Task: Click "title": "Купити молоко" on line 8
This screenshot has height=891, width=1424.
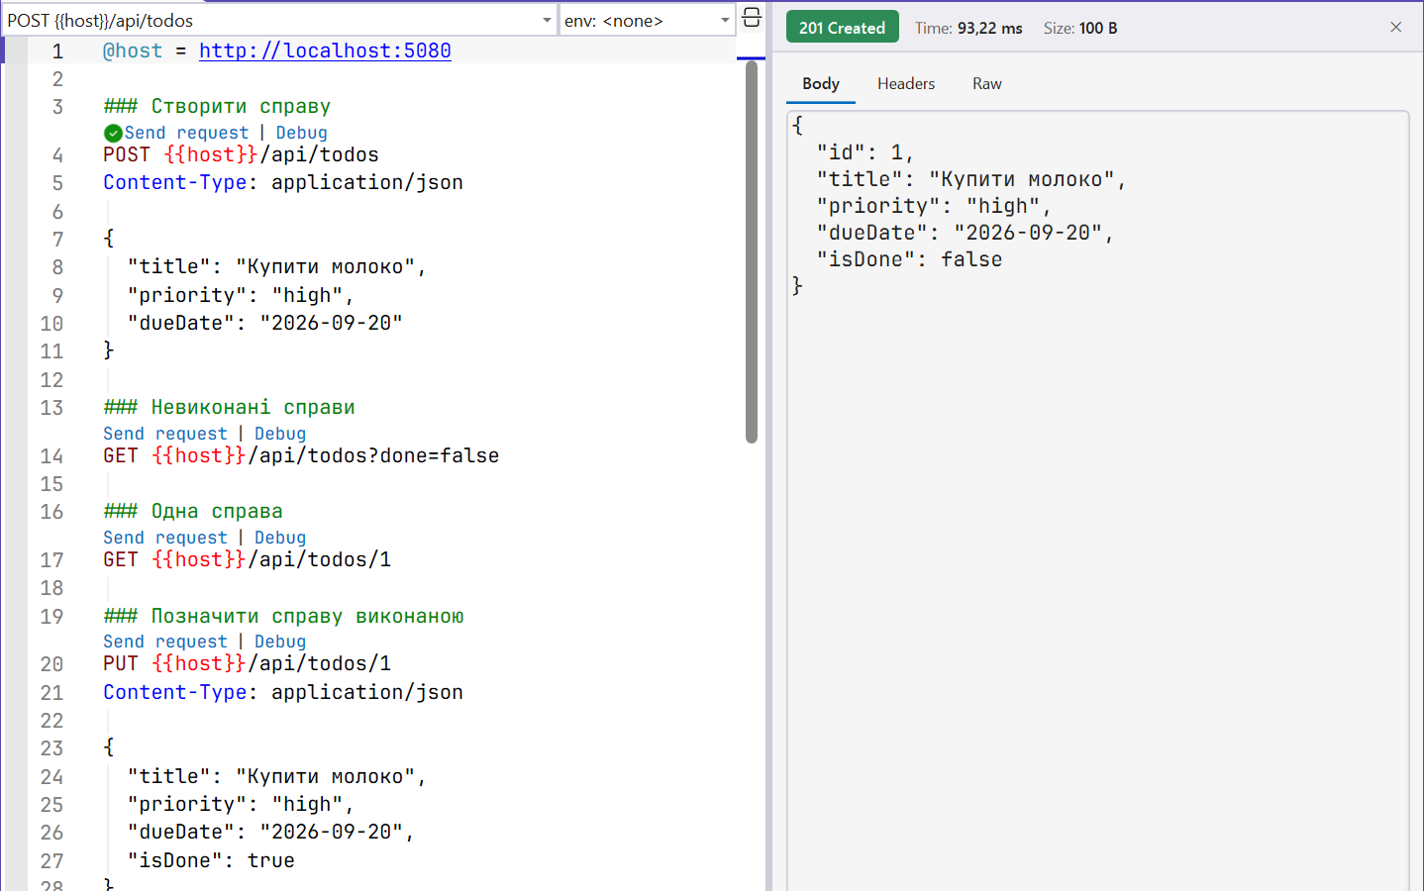Action: pos(276,266)
